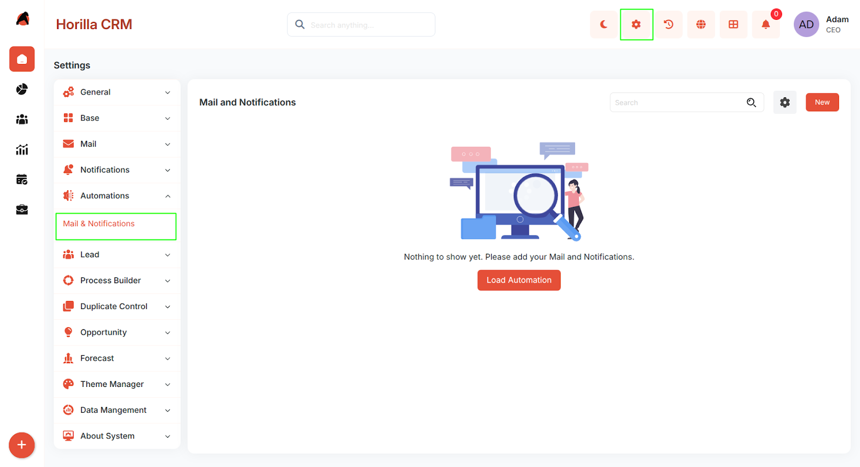The height and width of the screenshot is (467, 860).
Task: Open language globe icon
Action: pyautogui.click(x=701, y=25)
